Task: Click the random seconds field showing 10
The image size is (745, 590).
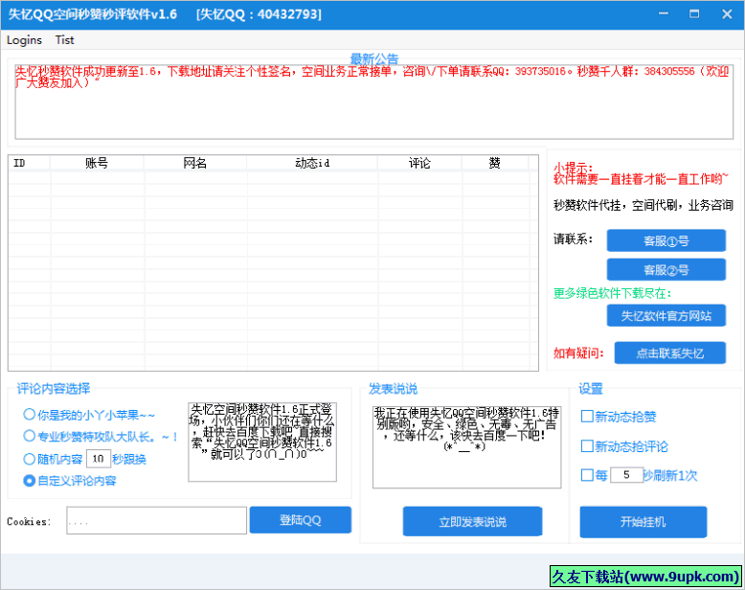Action: [x=99, y=459]
